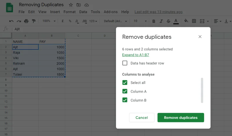The image size is (232, 136).
Task: Select the cell with value 1800
Action: (52, 74)
